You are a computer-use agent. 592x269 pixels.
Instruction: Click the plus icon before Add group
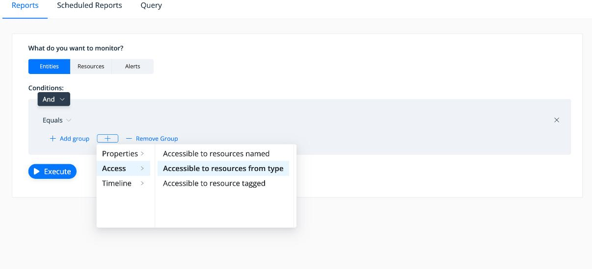53,139
